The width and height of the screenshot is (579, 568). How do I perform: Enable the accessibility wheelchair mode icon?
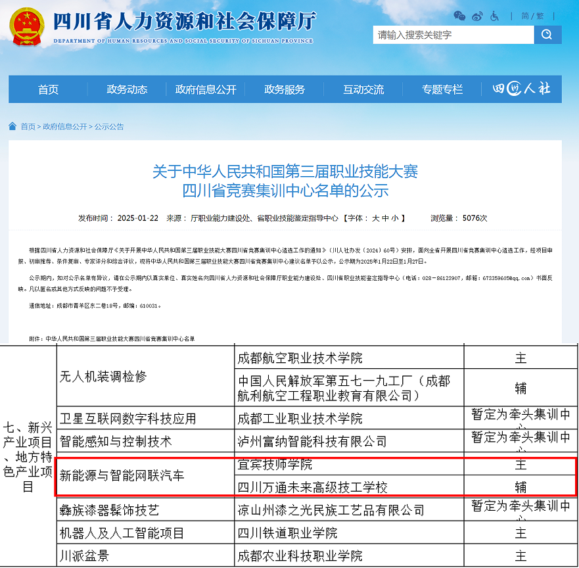click(x=494, y=16)
